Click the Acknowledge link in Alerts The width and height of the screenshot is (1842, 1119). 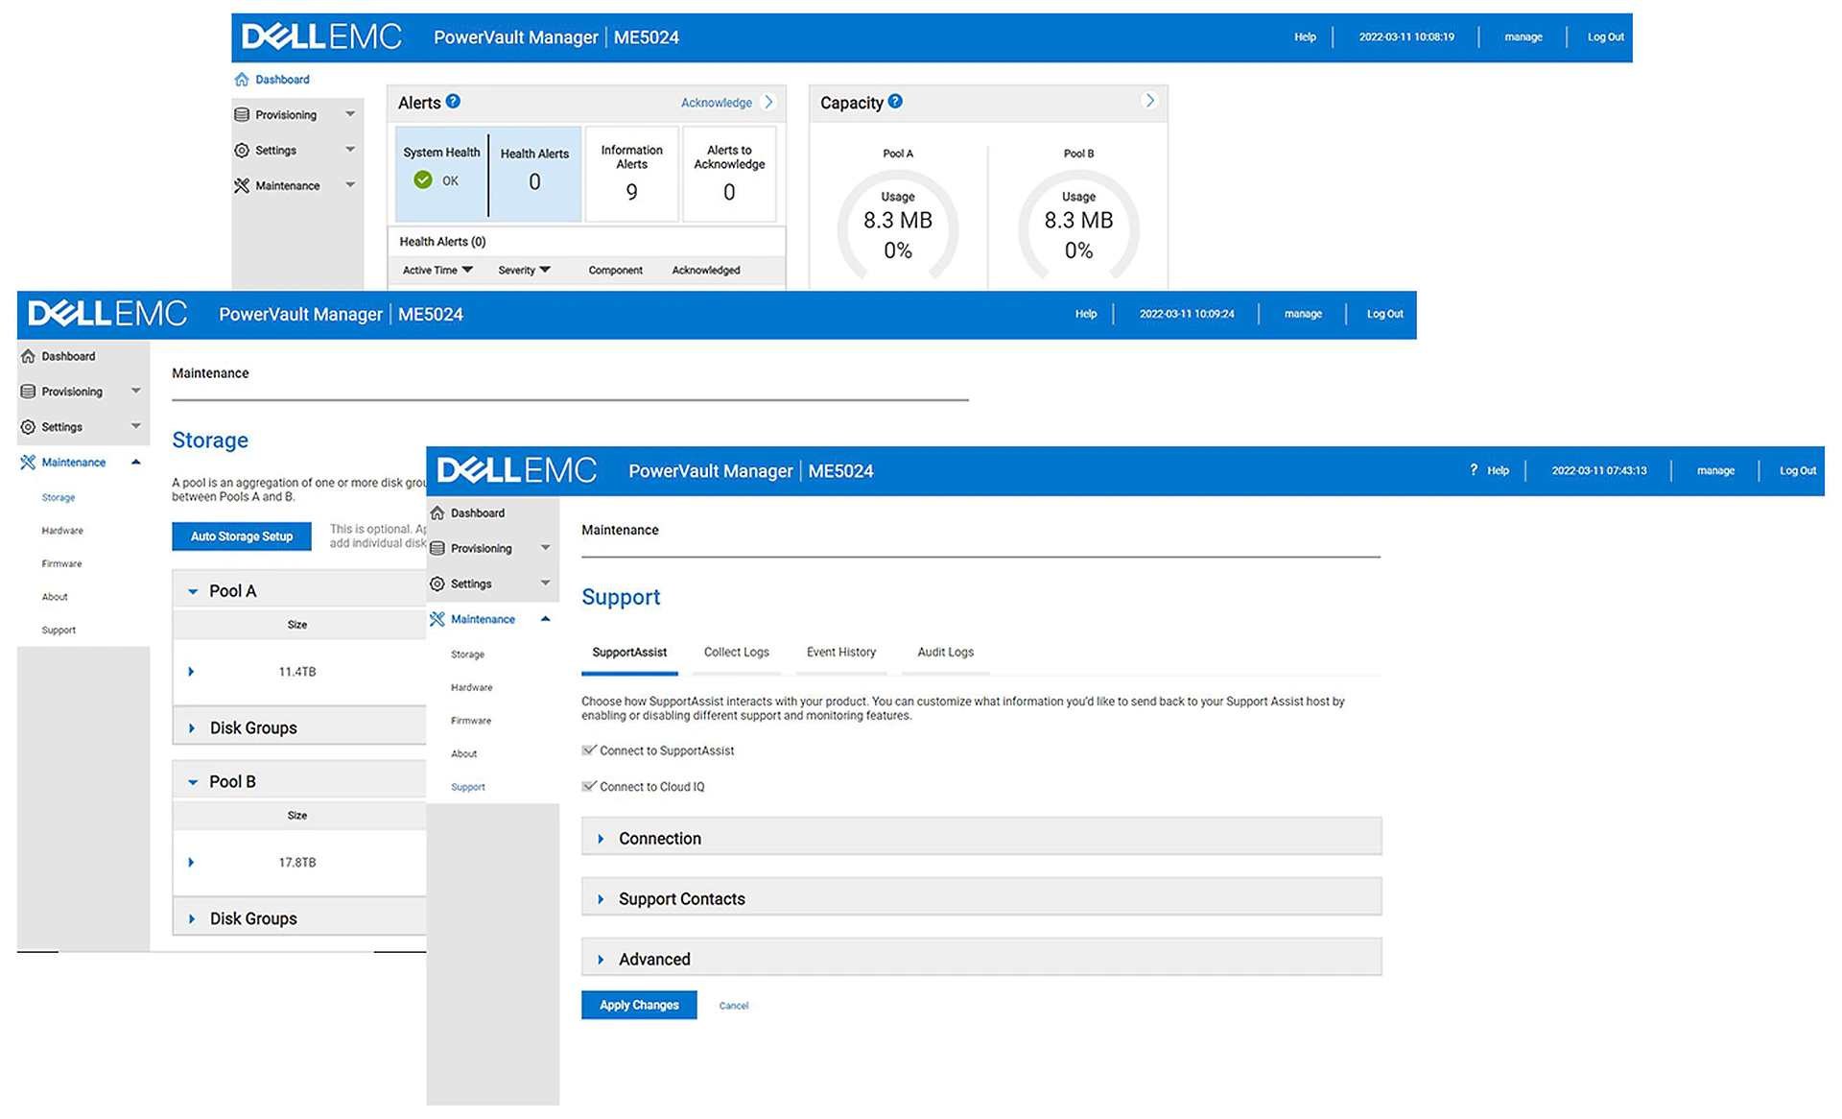[x=716, y=103]
